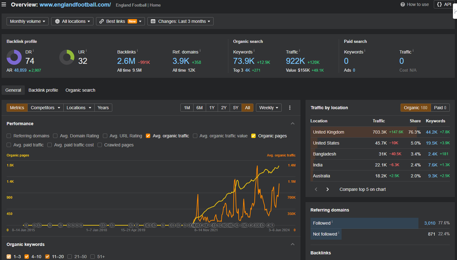Open organic Keywords 73.9K value

coord(244,61)
